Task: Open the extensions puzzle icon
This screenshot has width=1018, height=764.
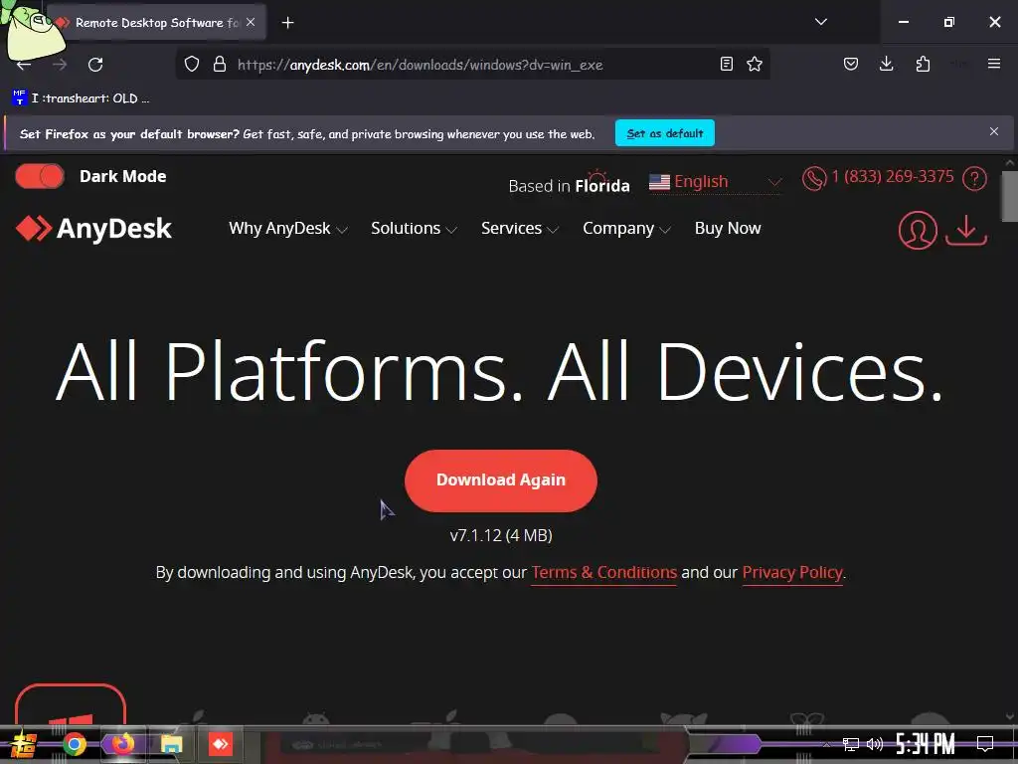Action: (923, 64)
